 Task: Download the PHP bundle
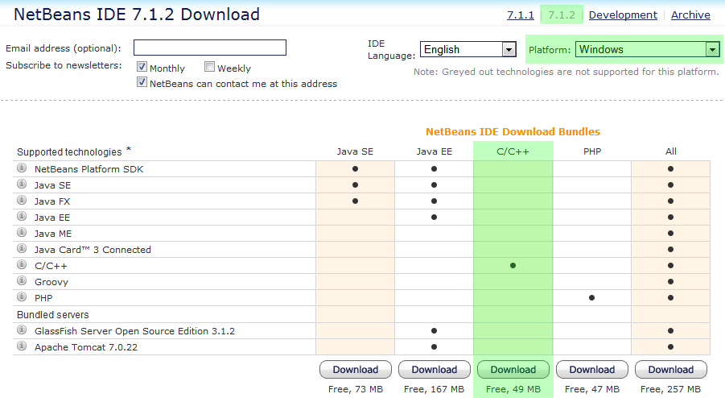pos(592,369)
